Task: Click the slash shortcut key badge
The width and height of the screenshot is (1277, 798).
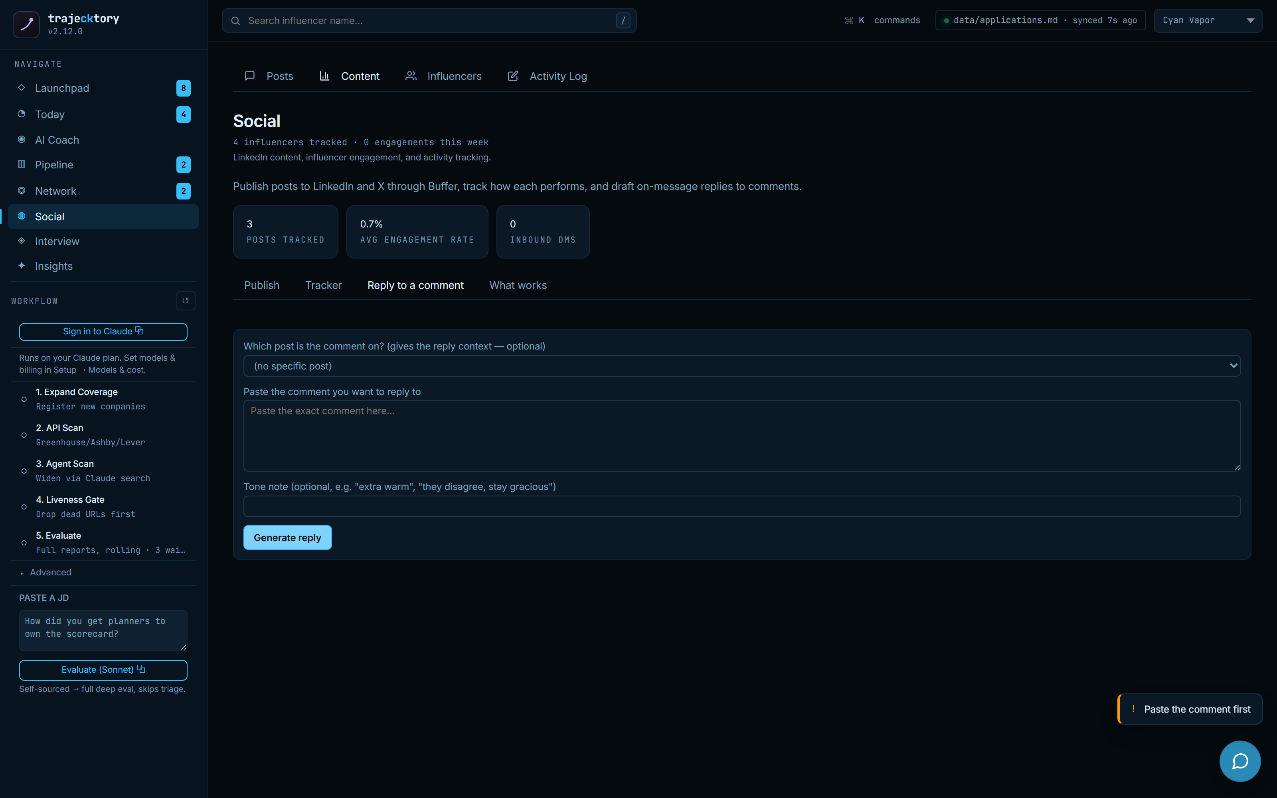Action: [x=623, y=21]
